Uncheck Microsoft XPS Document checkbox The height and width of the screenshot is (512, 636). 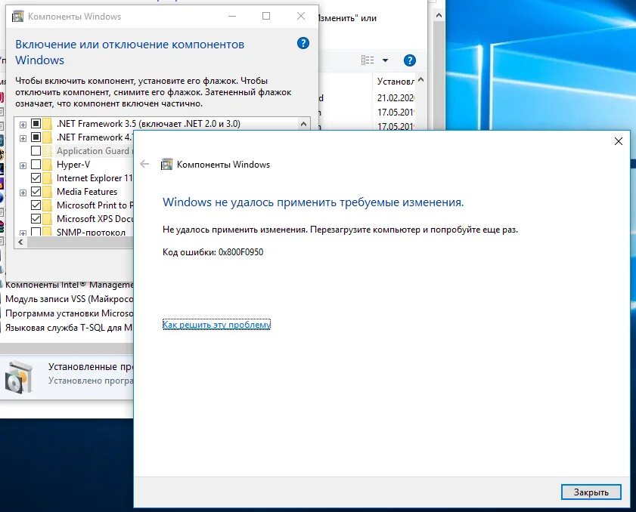point(36,219)
